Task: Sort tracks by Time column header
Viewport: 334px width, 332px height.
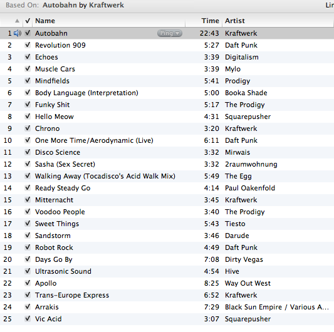Action: pos(211,21)
